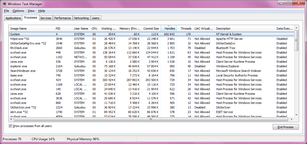This screenshot has height=144, width=307.
Task: Select csrss.exe with PID 536
Action: coord(151,62)
